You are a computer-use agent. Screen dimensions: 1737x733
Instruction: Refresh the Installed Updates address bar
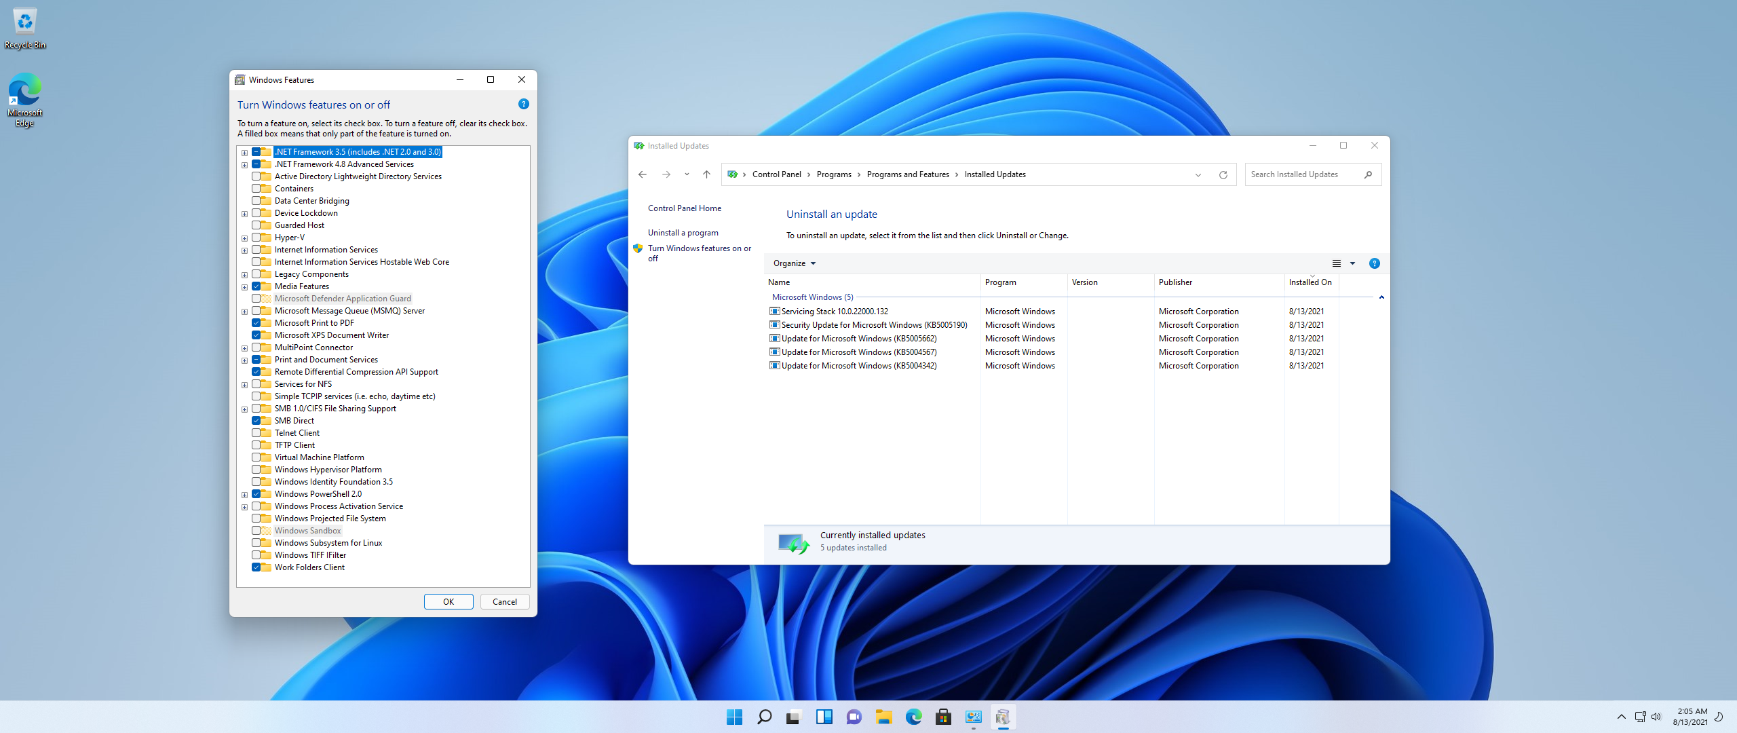point(1223,174)
